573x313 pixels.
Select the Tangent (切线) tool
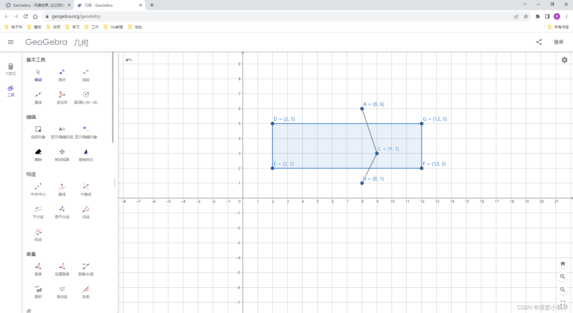[86, 212]
